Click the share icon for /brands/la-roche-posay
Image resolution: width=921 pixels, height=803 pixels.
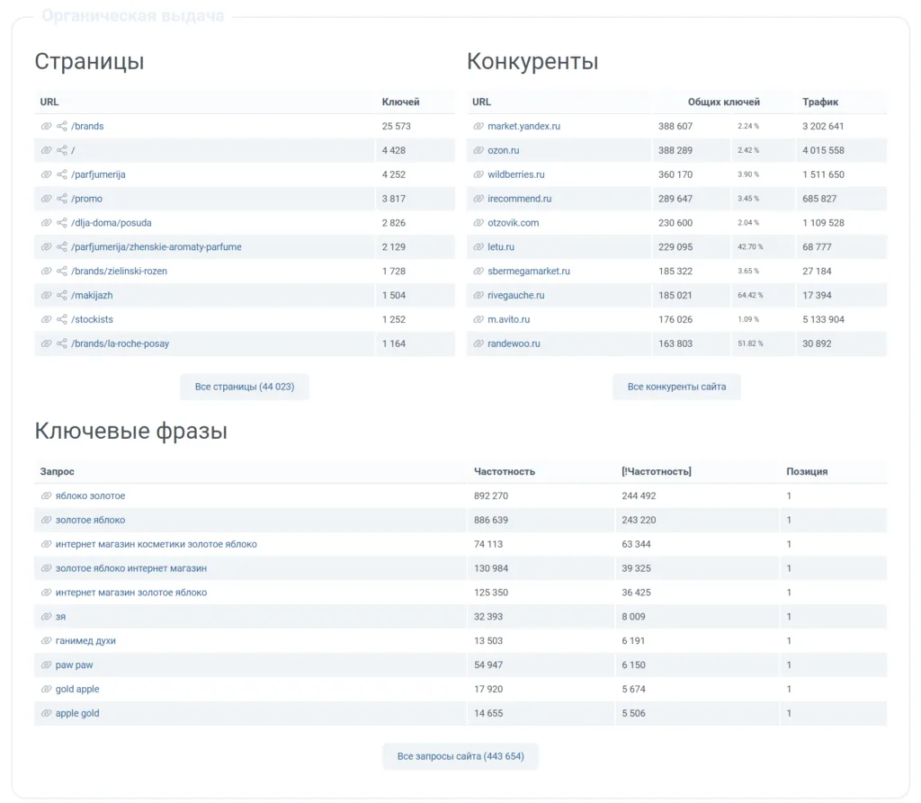tap(62, 344)
